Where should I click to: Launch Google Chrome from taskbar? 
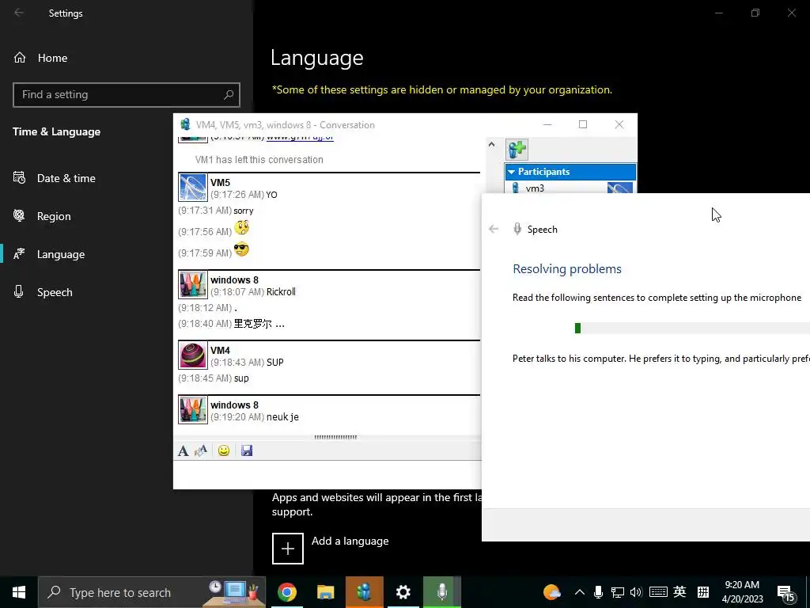(x=286, y=592)
